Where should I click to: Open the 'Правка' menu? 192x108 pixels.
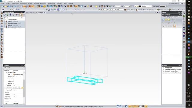(8, 4)
